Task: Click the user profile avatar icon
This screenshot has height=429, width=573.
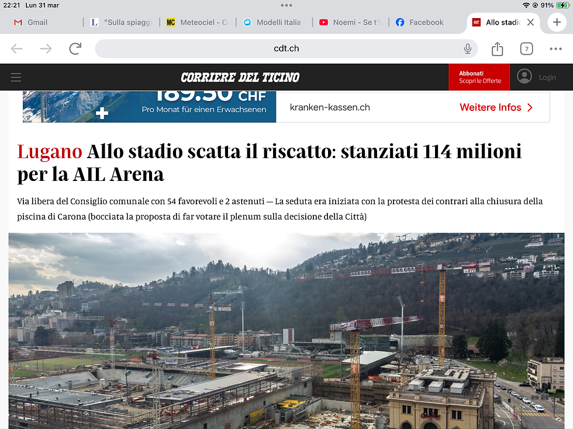Action: tap(524, 76)
